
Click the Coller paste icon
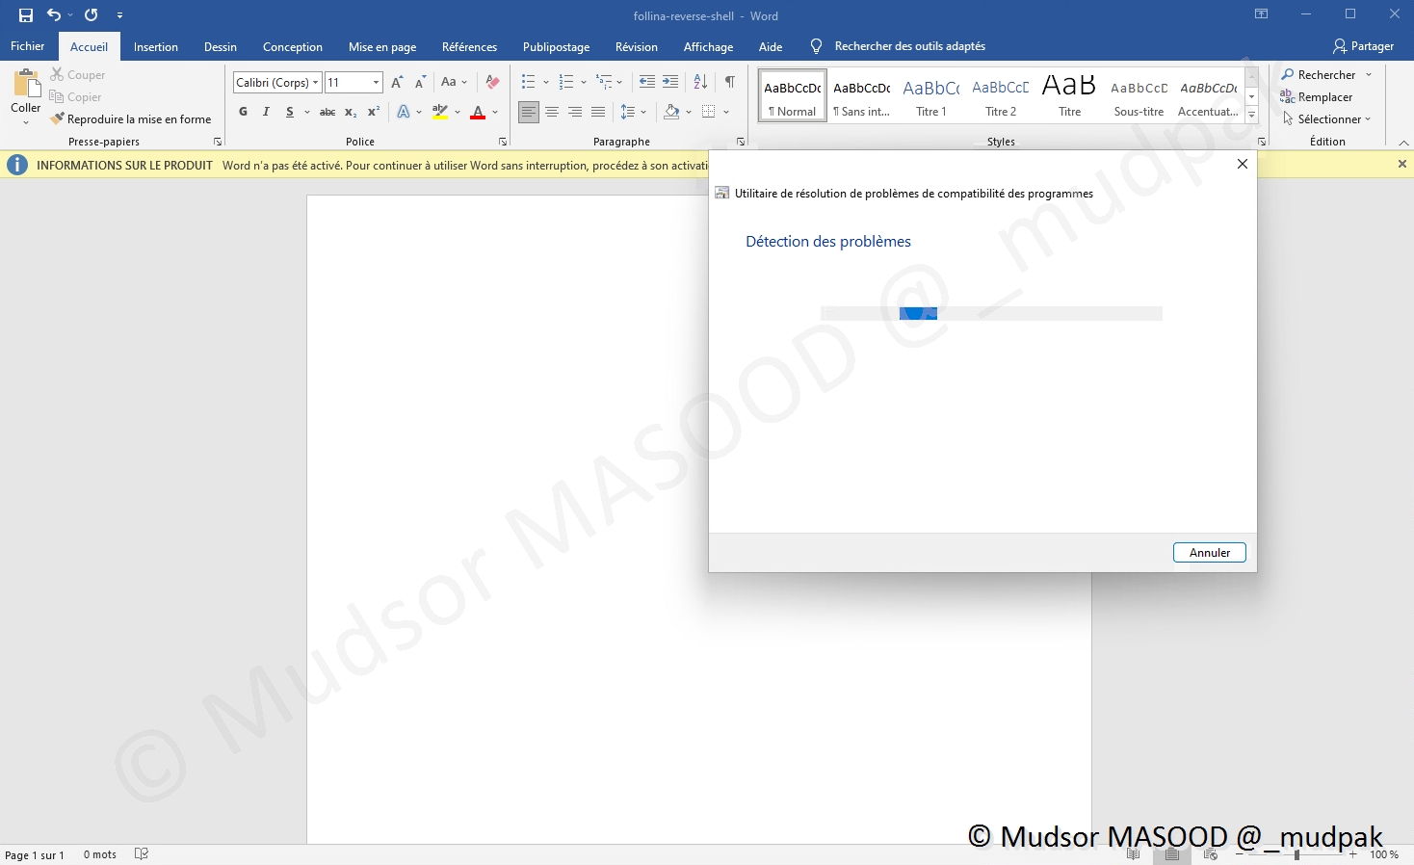26,85
